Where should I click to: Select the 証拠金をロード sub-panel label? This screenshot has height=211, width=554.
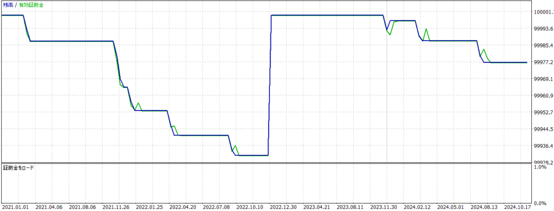(19, 168)
